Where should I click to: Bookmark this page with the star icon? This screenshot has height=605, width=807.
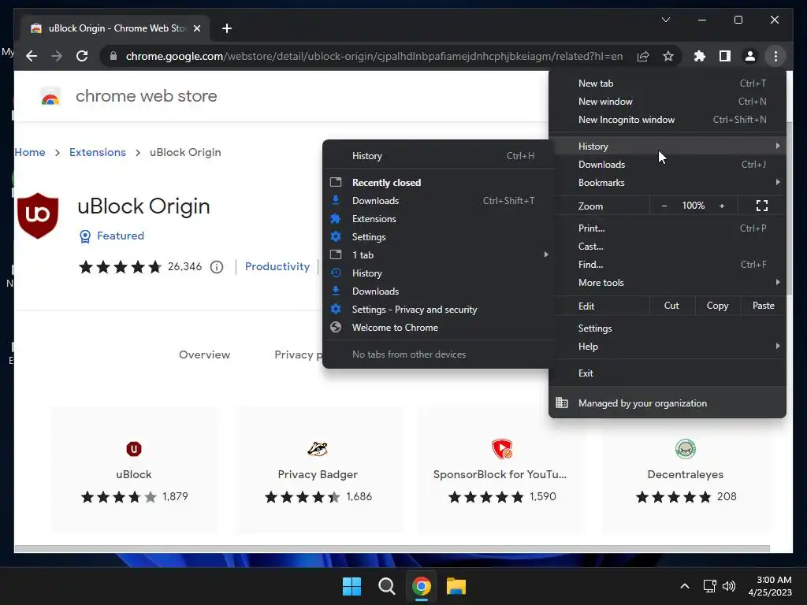[668, 56]
